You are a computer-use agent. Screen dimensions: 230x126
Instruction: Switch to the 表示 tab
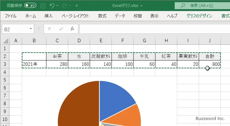point(154,16)
